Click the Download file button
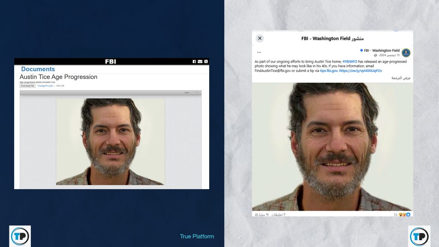The height and width of the screenshot is (247, 439). [27, 86]
